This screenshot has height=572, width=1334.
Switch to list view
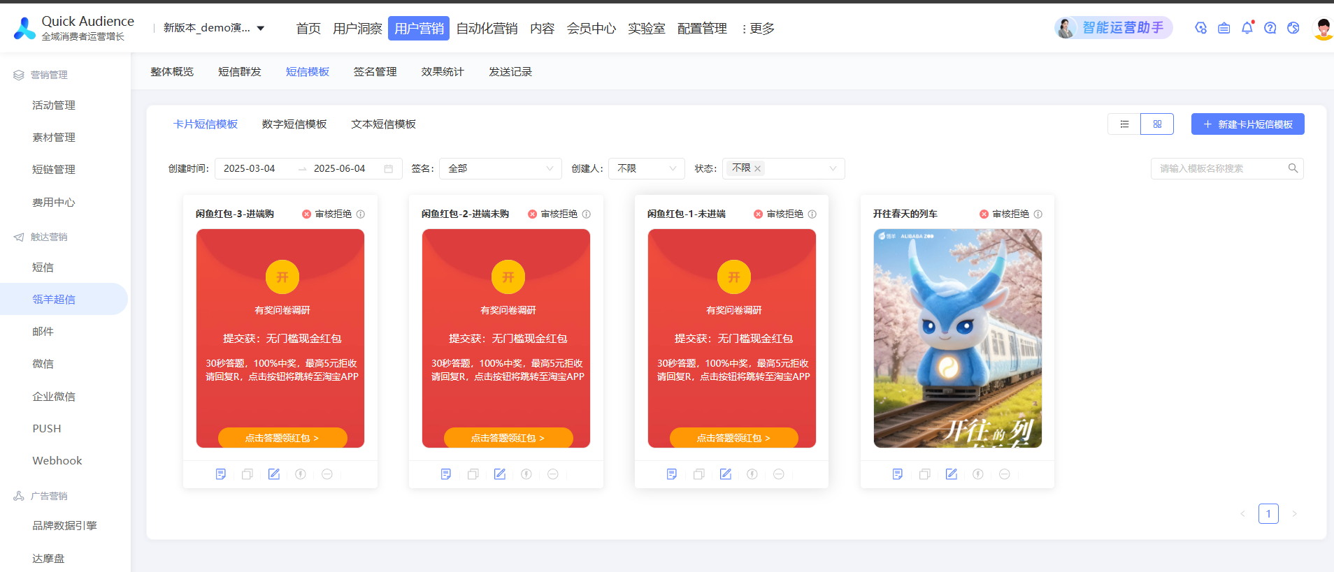click(x=1124, y=124)
